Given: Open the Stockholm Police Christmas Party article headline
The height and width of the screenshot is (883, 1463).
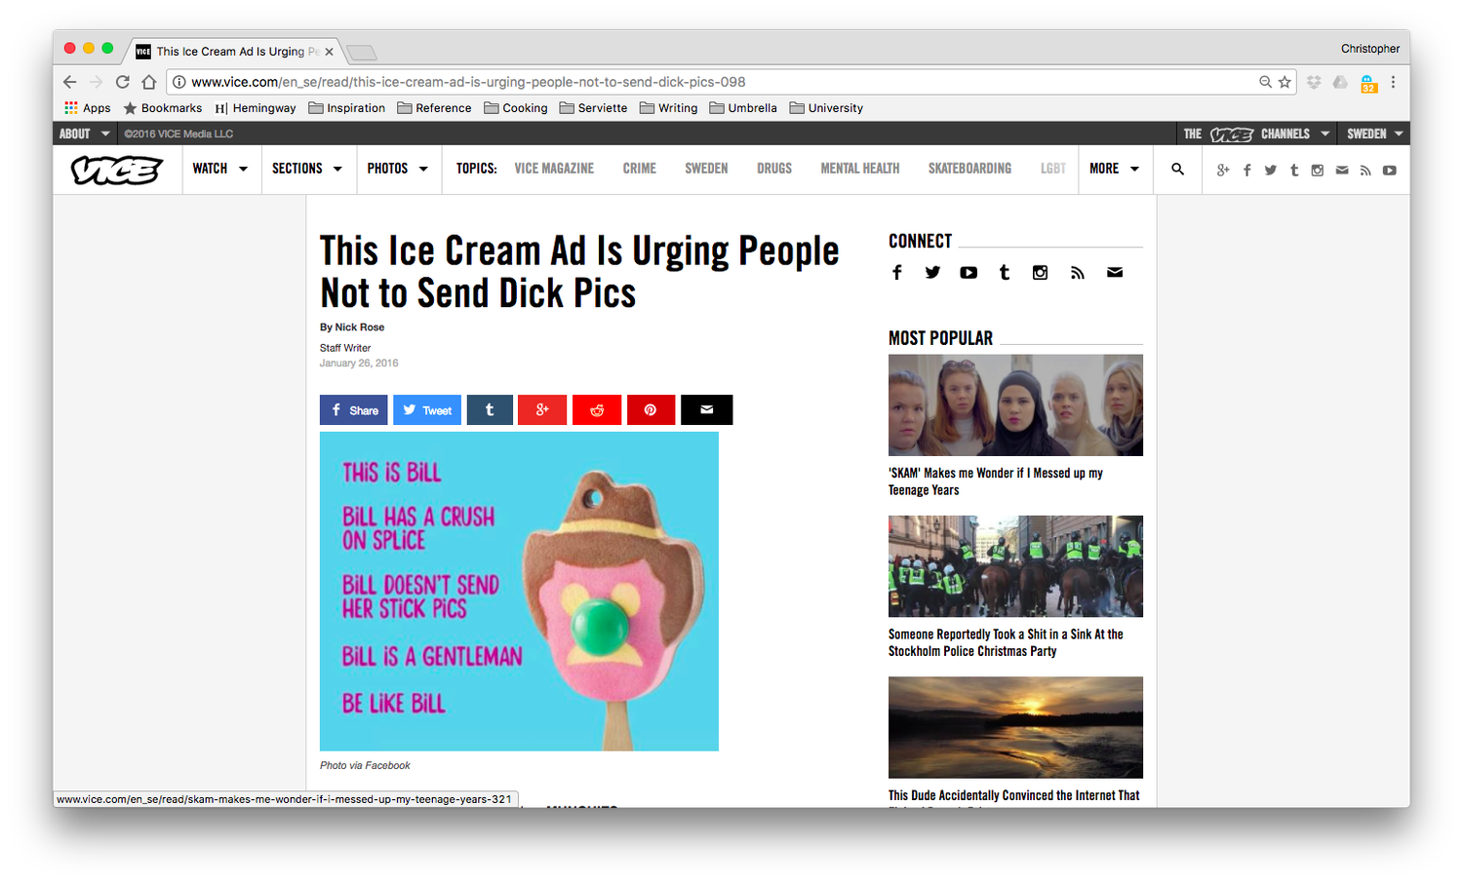Looking at the screenshot, I should [1006, 642].
